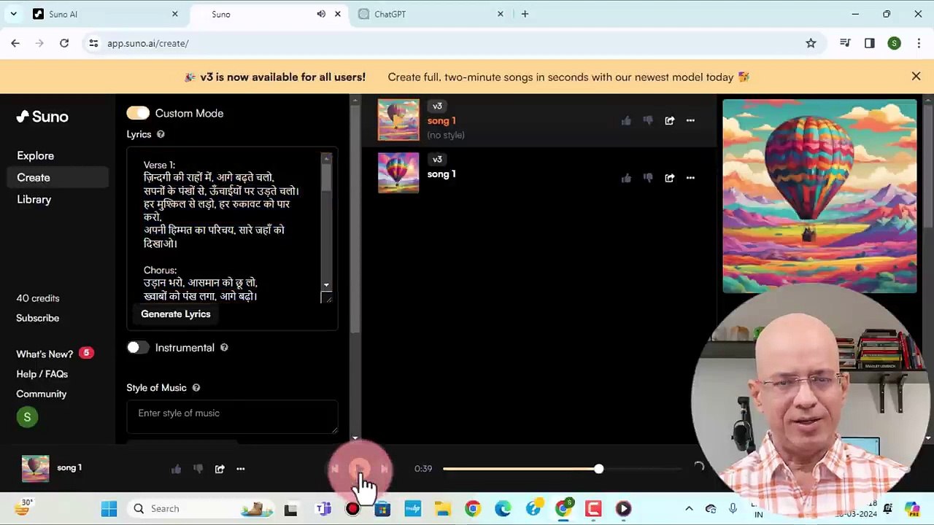Screen dimensions: 934x525
Task: Open the Chrome tab search chevron
Action: [14, 14]
